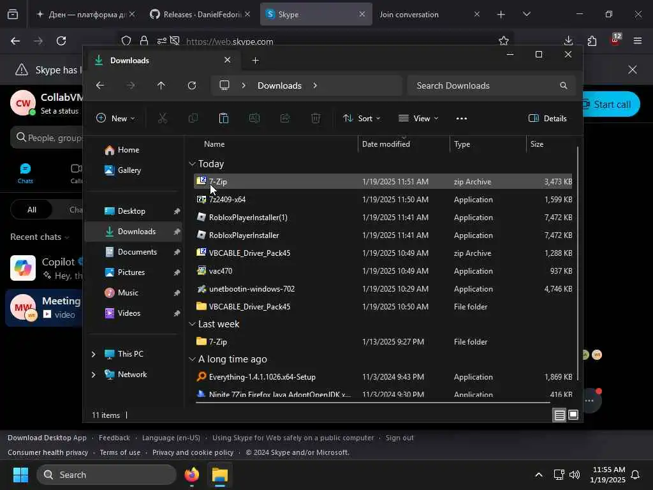Click the Copy icon in Explorer toolbar

tap(193, 118)
